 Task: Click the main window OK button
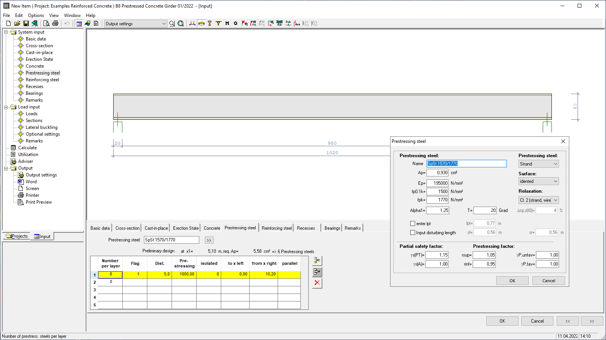(x=502, y=321)
